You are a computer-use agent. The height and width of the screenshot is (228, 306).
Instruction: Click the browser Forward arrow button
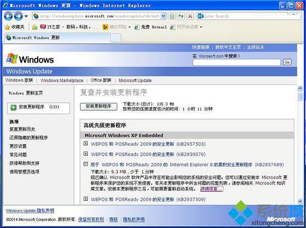(18, 16)
